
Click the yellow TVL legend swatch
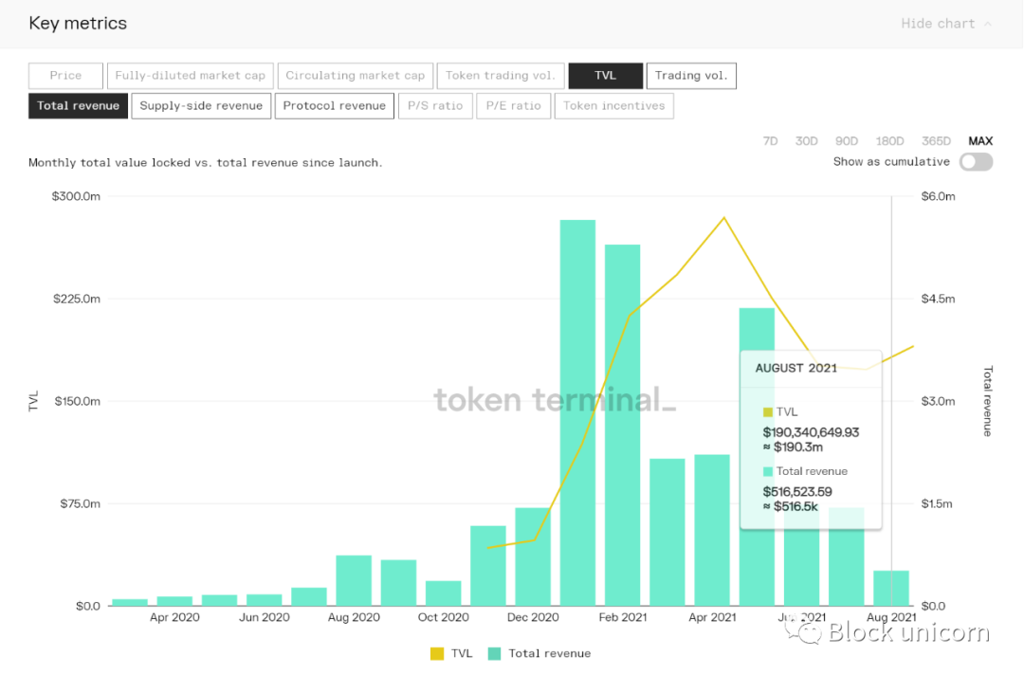point(437,653)
